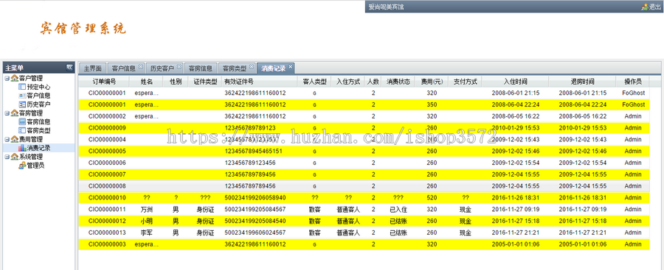Select the 系统管理 house folder
Screen dimensions: 664x270
15,157
